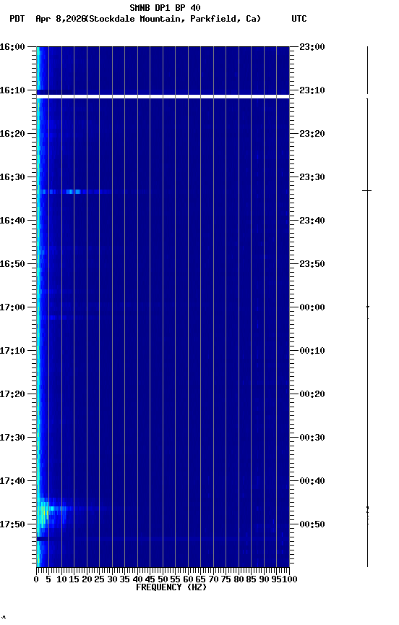The width and height of the screenshot is (399, 625).
Task: Click the 17:30 PDT time label
Action: [x=12, y=438]
